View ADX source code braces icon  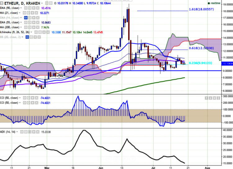pos(30,132)
